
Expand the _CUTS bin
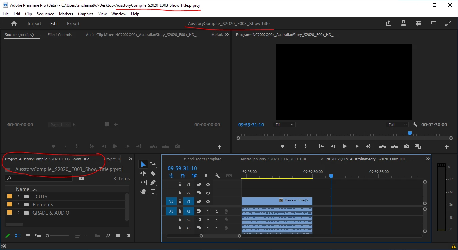click(x=18, y=196)
